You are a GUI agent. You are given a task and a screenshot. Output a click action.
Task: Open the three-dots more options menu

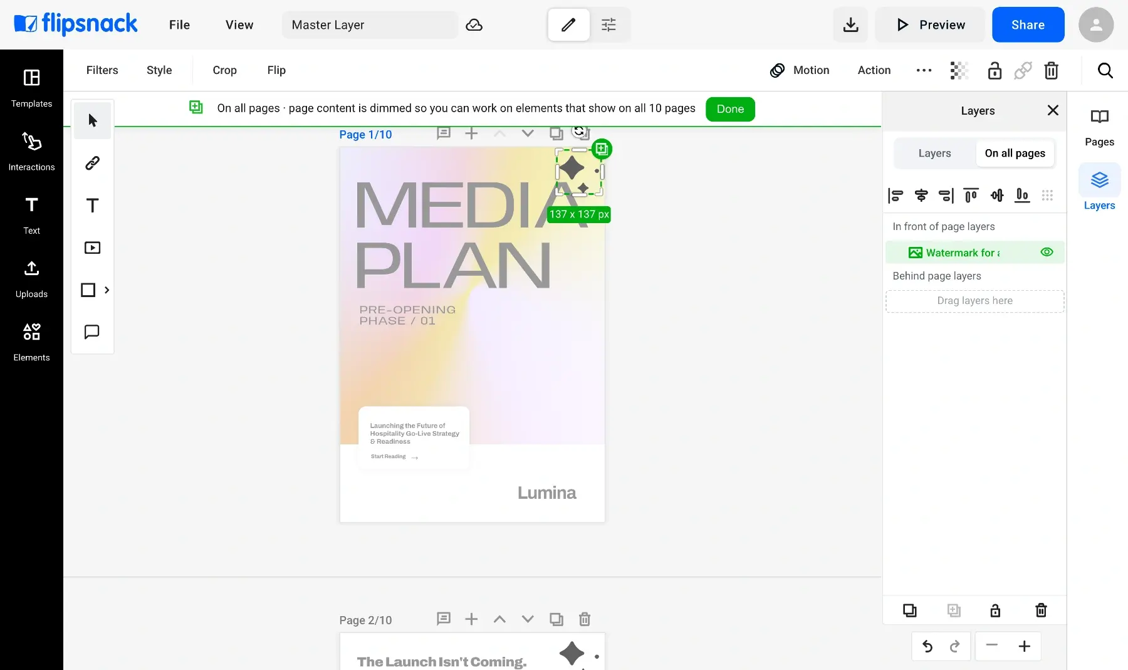(924, 70)
